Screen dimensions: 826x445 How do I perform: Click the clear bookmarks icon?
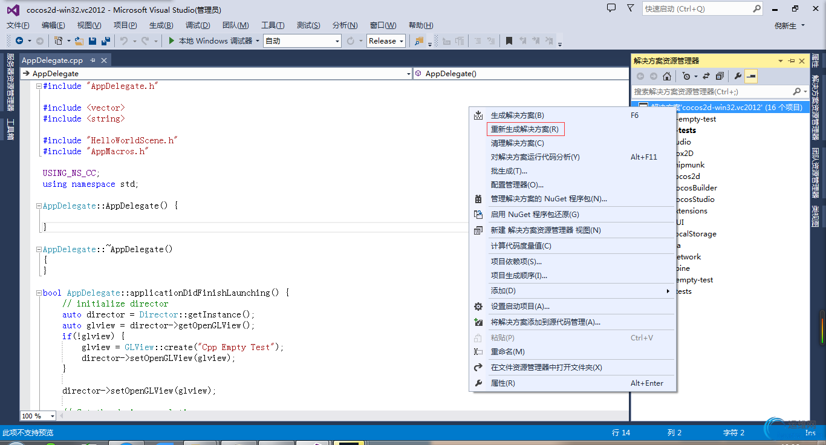coord(549,41)
